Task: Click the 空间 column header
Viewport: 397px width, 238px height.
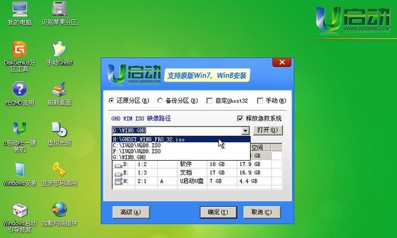Action: 260,148
